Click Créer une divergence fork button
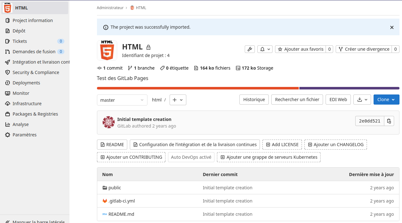Viewport: 402px width, 223px height. (x=363, y=49)
